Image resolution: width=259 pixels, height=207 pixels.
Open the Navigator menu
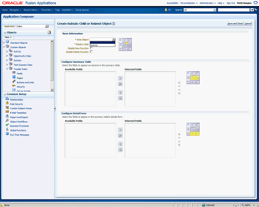pos(15,10)
